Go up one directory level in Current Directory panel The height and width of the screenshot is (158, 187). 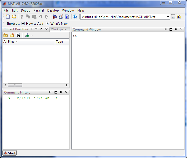click(x=6, y=35)
